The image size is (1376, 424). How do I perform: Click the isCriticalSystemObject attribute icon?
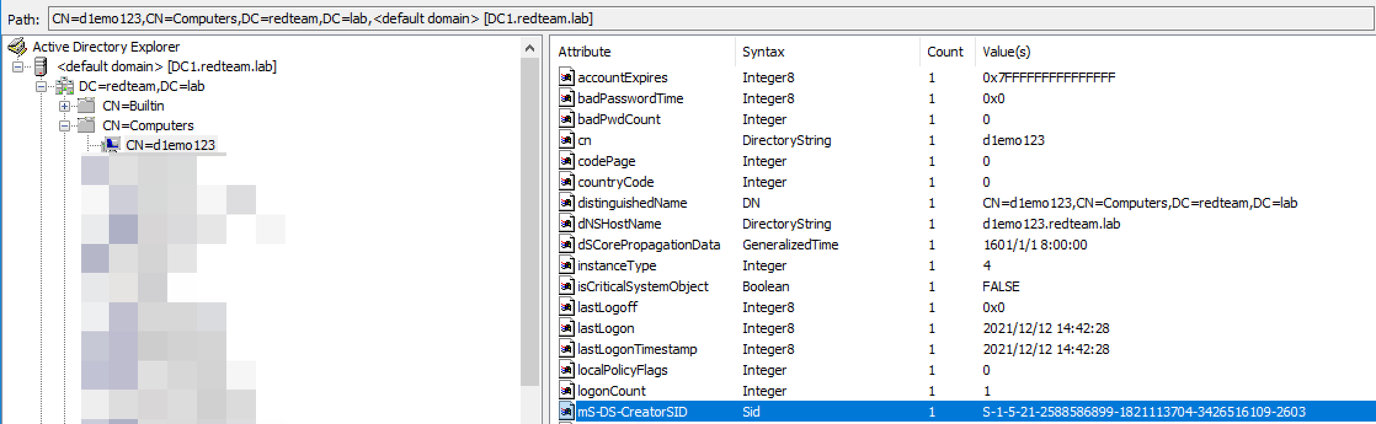[x=566, y=286]
